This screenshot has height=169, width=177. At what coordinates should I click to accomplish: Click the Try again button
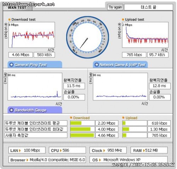point(115,7)
